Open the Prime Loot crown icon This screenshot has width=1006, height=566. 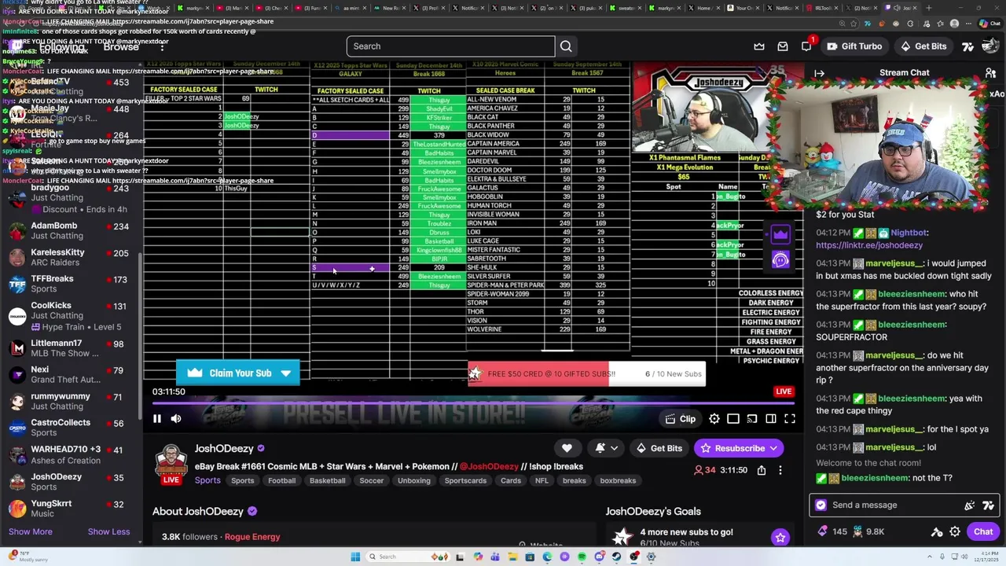(x=759, y=46)
